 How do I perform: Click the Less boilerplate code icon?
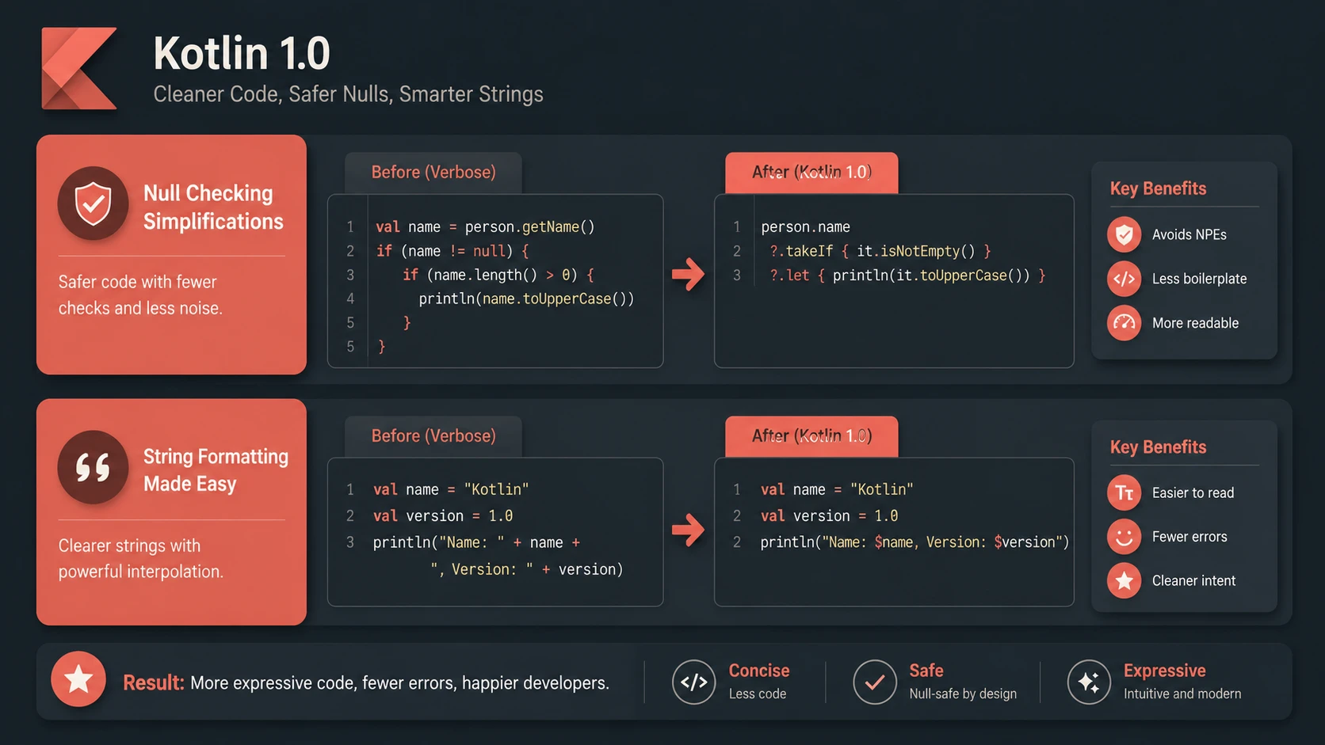tap(1124, 279)
